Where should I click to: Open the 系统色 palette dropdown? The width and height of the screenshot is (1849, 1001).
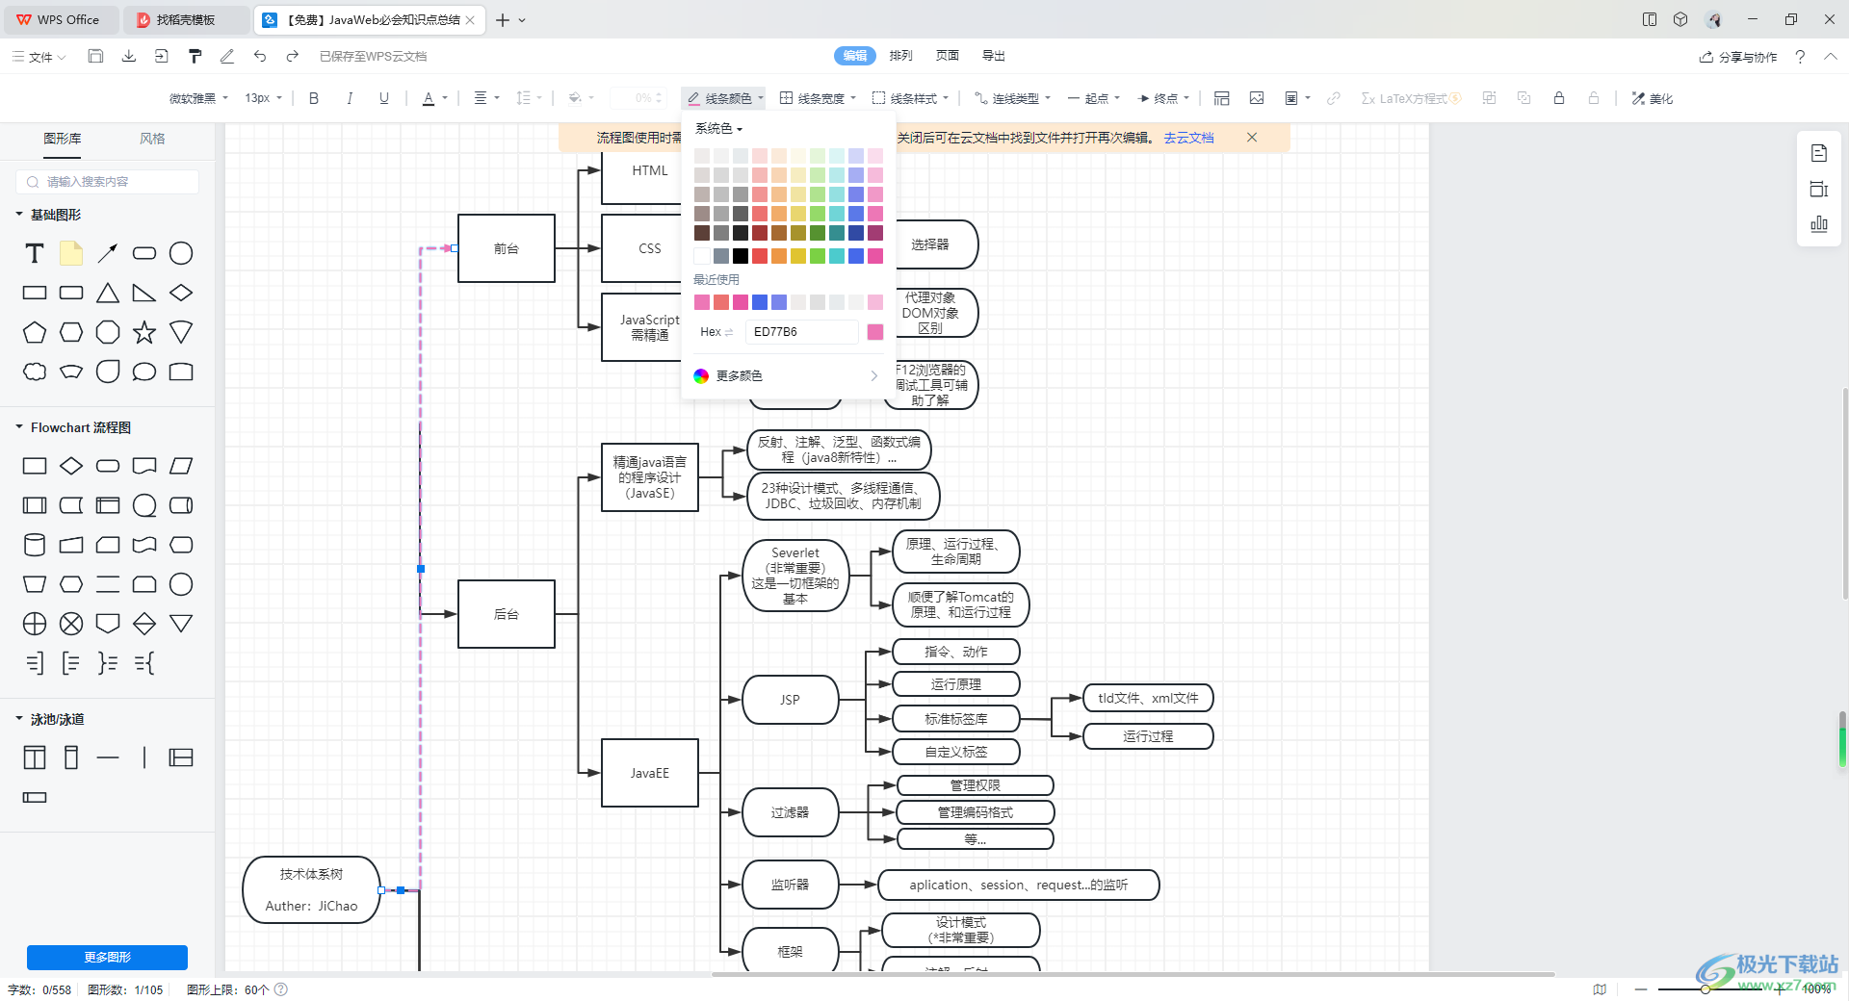pyautogui.click(x=719, y=128)
